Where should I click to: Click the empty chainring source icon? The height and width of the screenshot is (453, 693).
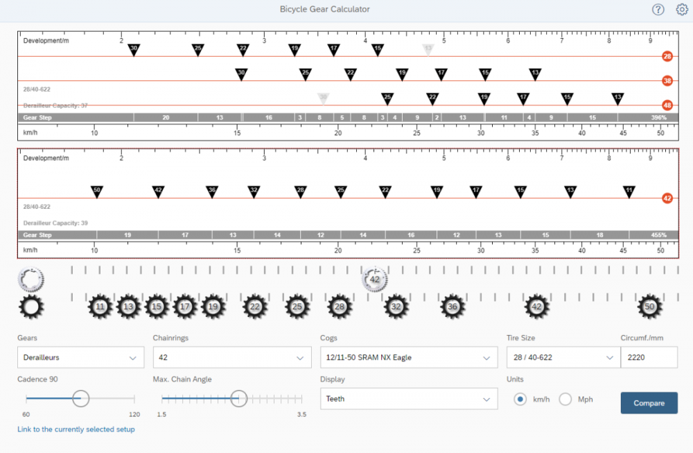click(30, 279)
